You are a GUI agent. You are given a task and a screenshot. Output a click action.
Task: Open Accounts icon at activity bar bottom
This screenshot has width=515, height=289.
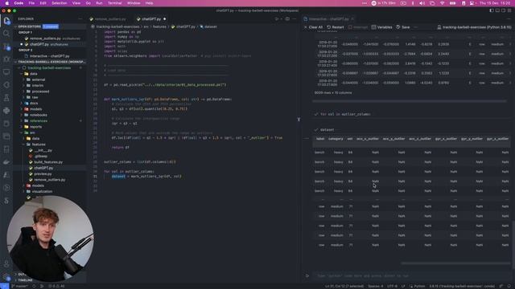coord(6,264)
